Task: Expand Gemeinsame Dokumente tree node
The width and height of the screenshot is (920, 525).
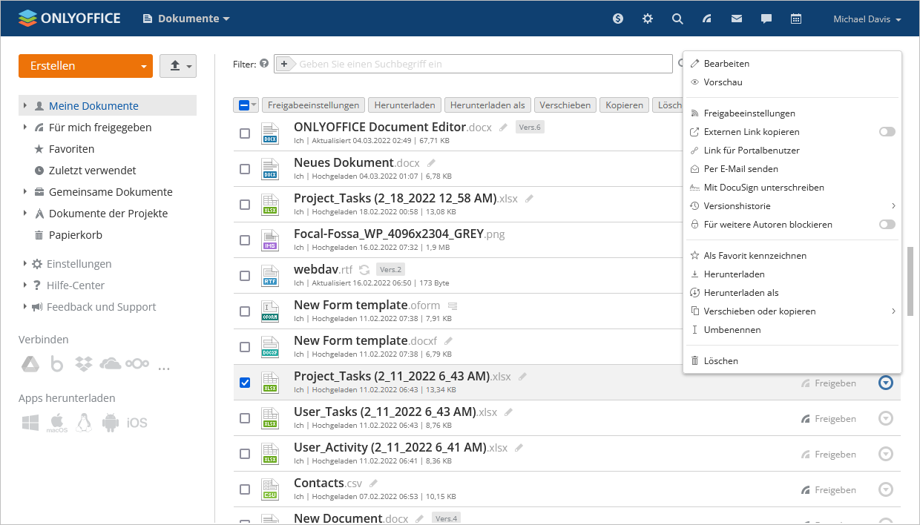Action: tap(24, 192)
